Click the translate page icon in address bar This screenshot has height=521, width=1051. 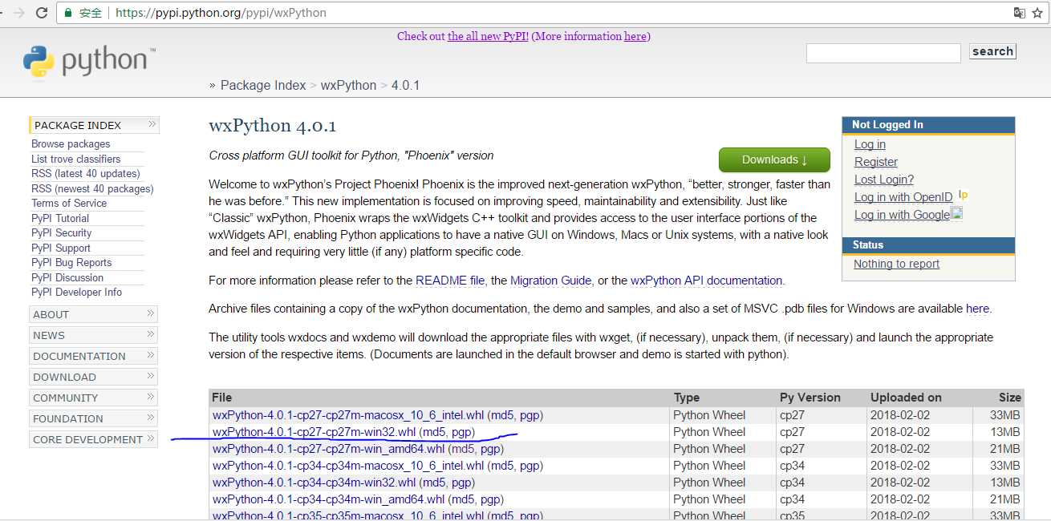point(1019,13)
